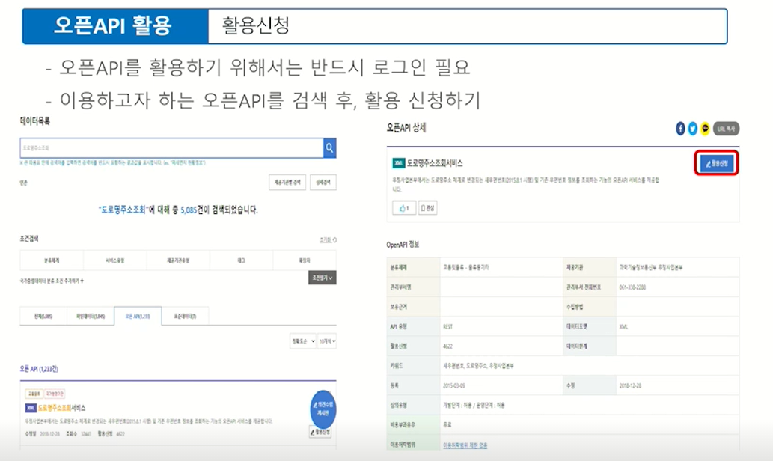Click the blue 활용신청 button in API detail

click(717, 164)
